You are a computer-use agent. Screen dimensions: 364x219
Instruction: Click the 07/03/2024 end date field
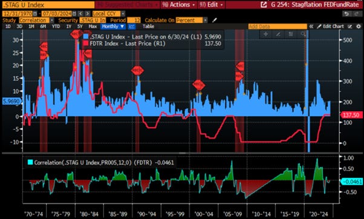57,14
